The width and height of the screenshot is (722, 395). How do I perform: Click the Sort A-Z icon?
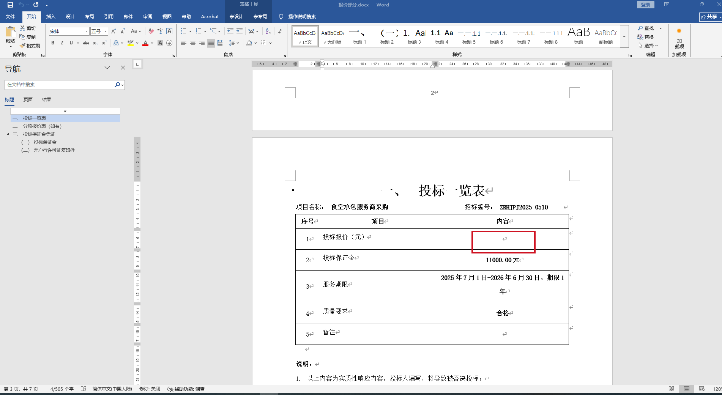(268, 31)
